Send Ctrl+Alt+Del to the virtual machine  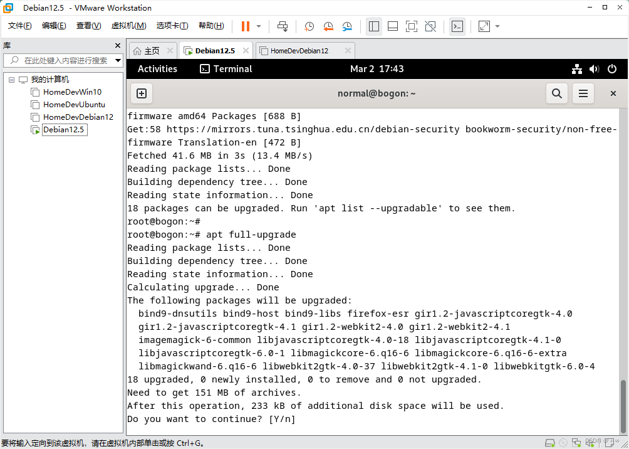click(x=283, y=26)
